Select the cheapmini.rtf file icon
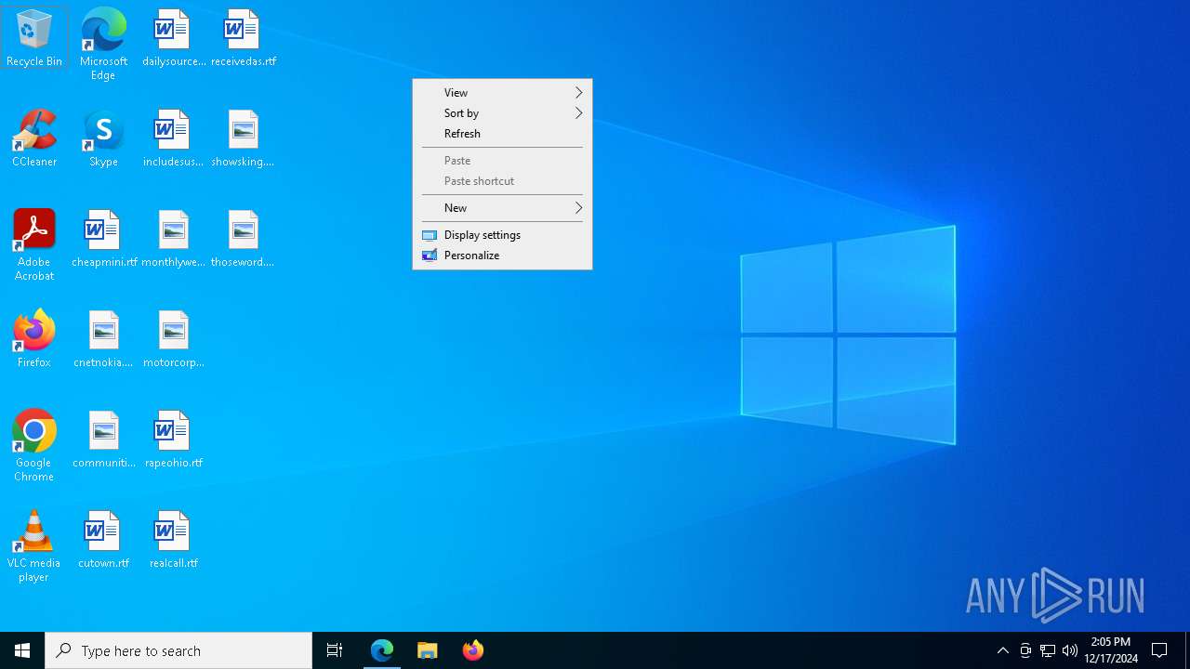 (103, 238)
